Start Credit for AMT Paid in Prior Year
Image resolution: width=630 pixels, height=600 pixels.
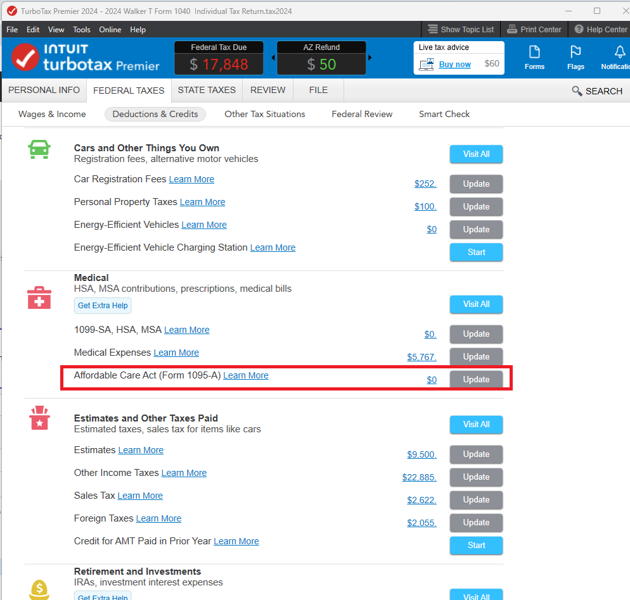click(476, 546)
